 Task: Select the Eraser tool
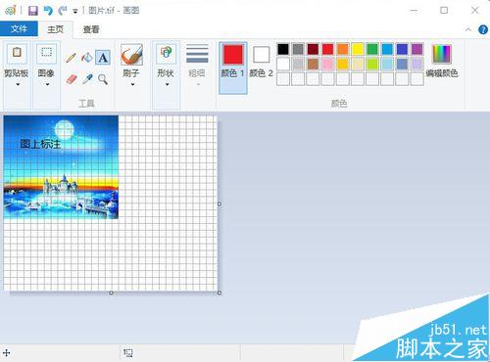pyautogui.click(x=72, y=79)
